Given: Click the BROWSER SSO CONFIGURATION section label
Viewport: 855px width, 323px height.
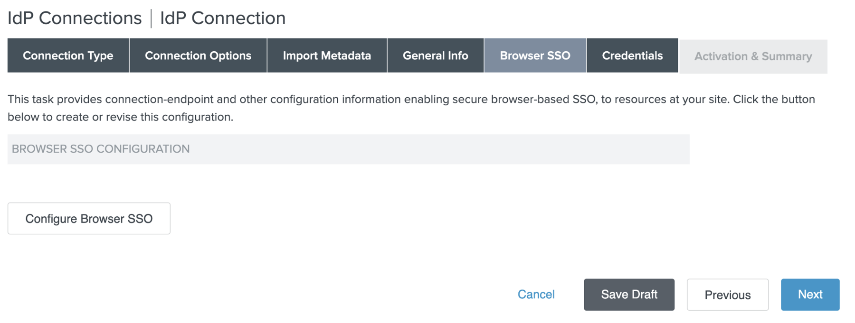Looking at the screenshot, I should (x=101, y=149).
